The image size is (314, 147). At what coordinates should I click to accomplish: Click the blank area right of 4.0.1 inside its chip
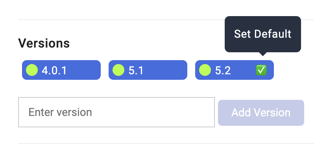[x=83, y=70]
